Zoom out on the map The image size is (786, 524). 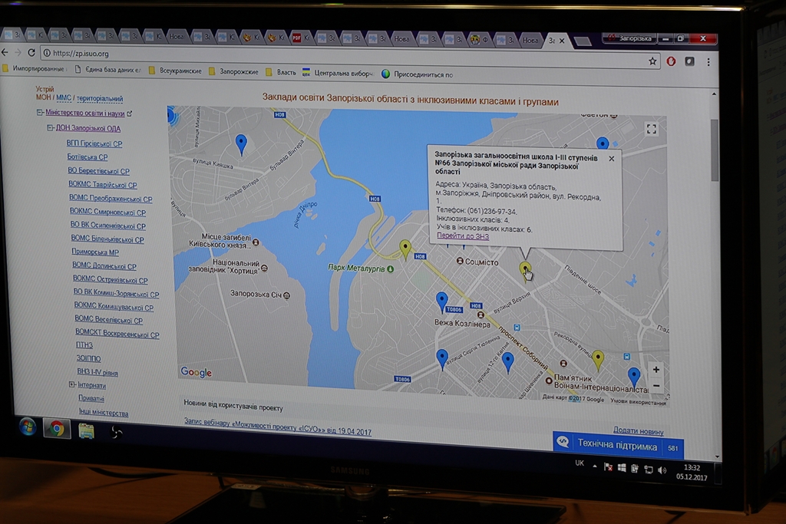656,386
